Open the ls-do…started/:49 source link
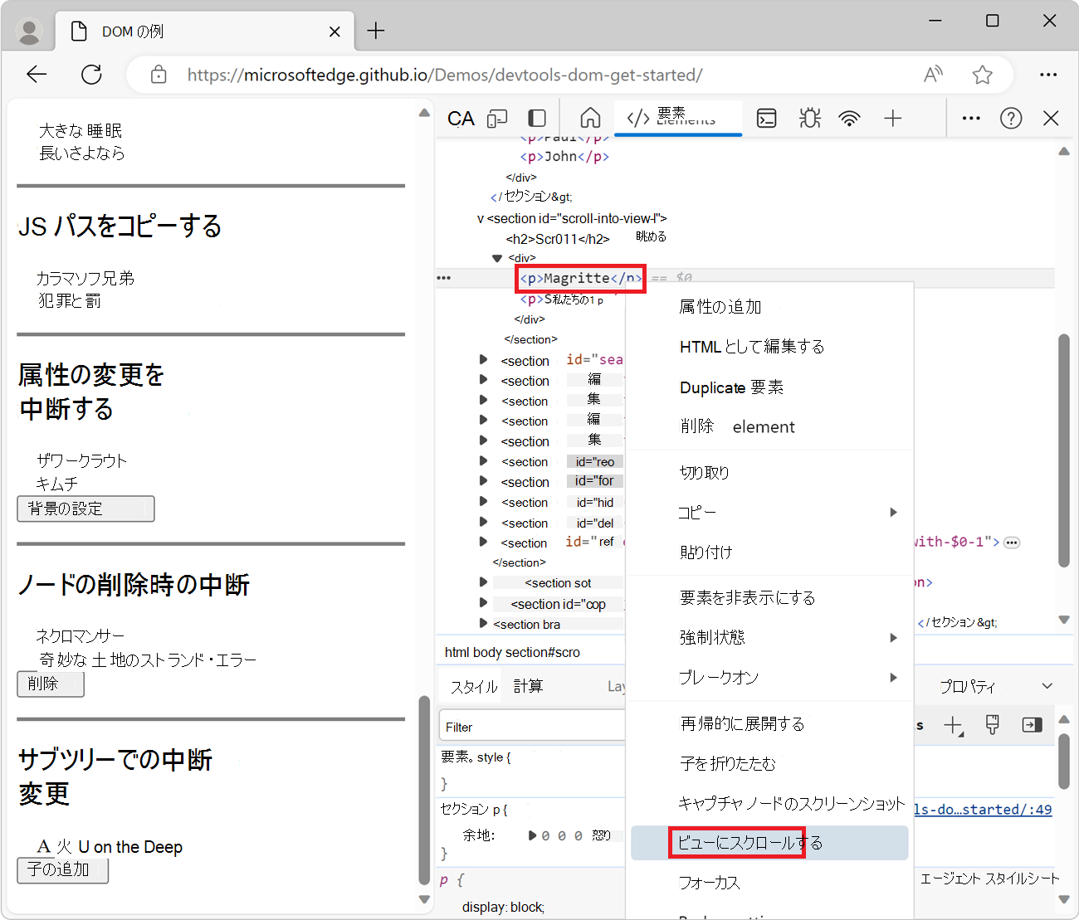This screenshot has width=1079, height=920. [983, 810]
